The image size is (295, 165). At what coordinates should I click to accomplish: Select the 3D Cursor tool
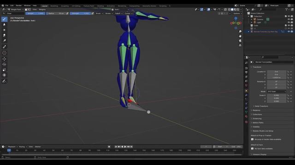pyautogui.click(x=4, y=53)
